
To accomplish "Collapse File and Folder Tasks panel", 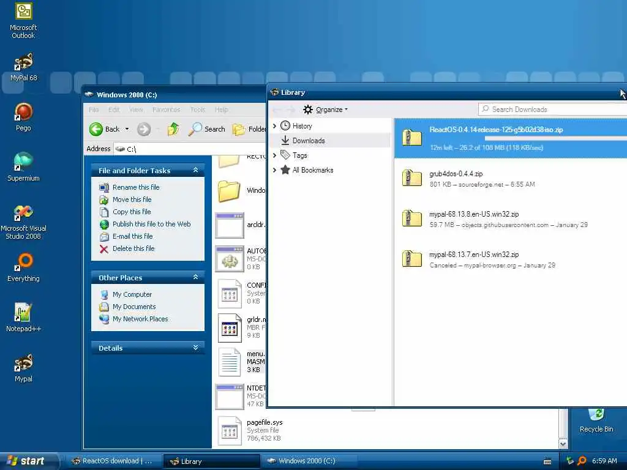I will coord(195,170).
